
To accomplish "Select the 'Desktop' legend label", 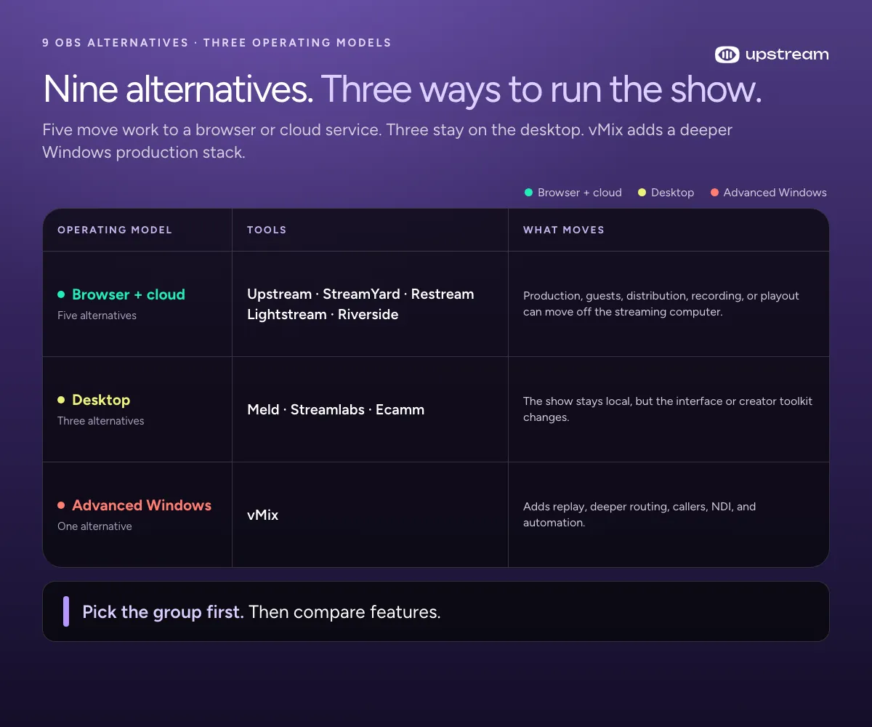I will [x=672, y=193].
